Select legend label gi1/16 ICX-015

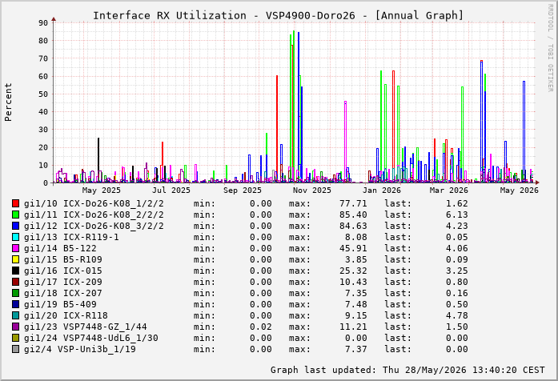coord(63,271)
